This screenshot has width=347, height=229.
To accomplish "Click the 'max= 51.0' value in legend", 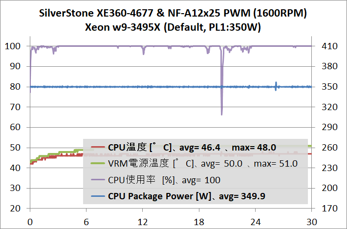I will tap(276, 164).
